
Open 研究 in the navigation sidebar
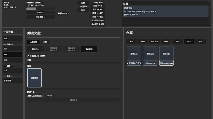click(x=12, y=60)
